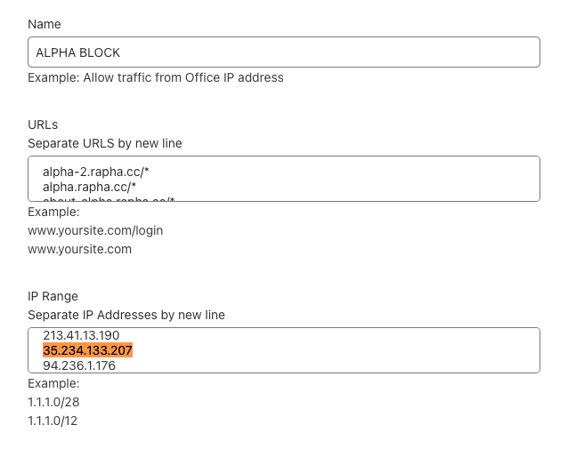Focus the URLs text area

click(x=356, y=178)
